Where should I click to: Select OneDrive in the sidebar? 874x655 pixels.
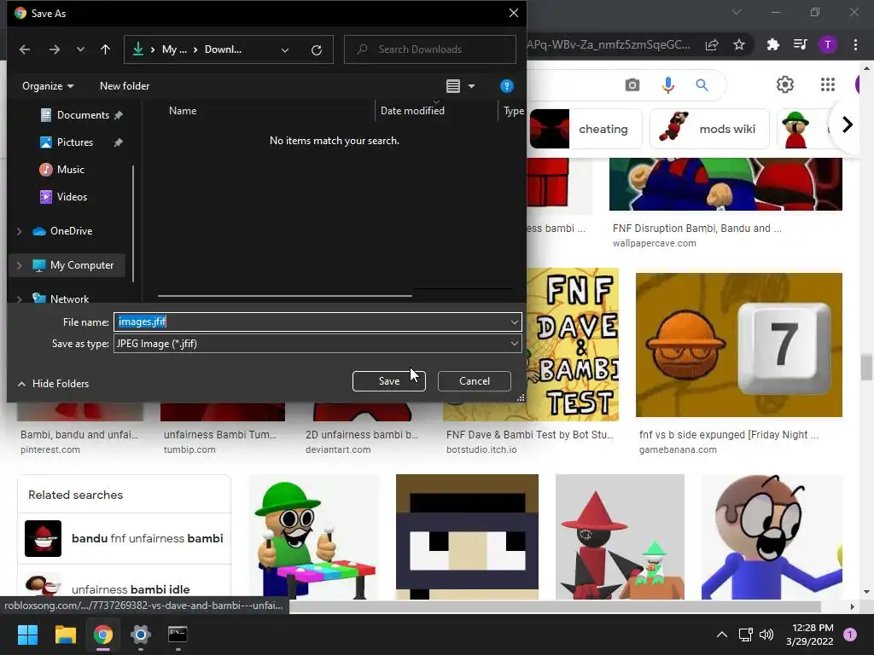pos(71,230)
